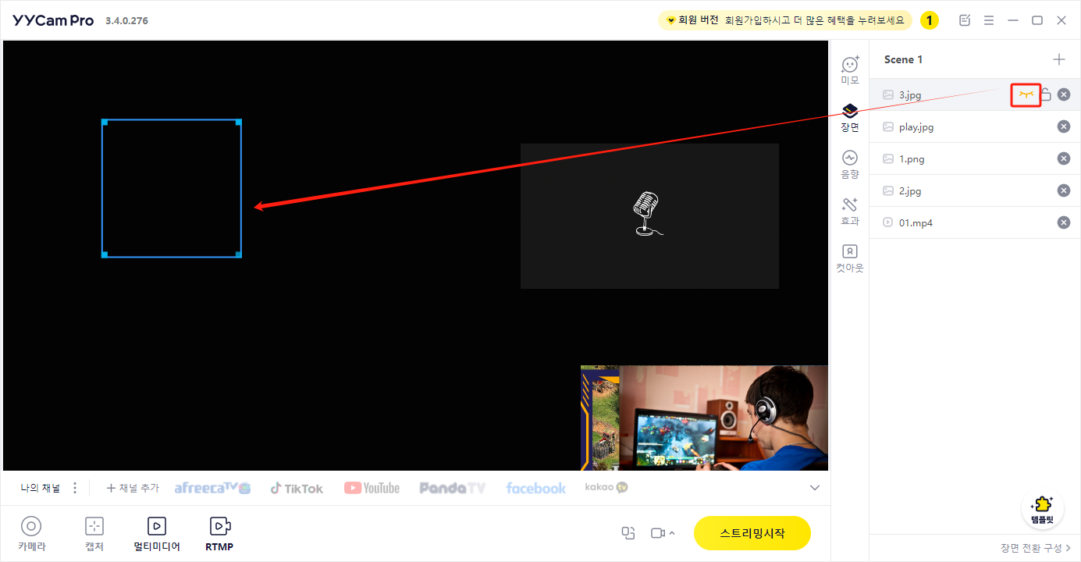Screen dimensions: 1081x562
Task: Click the 회원 버전 membership banner
Action: point(785,20)
